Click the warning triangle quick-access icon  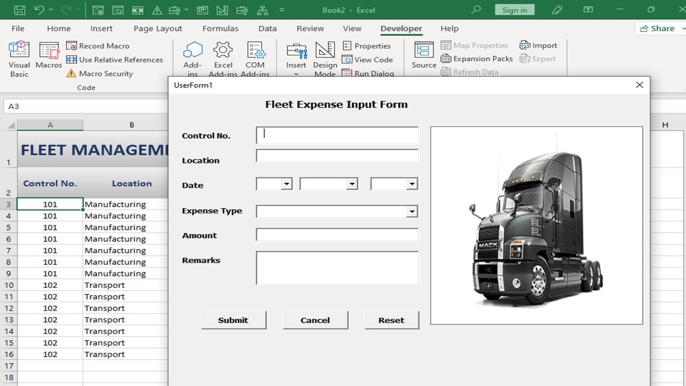(x=157, y=10)
